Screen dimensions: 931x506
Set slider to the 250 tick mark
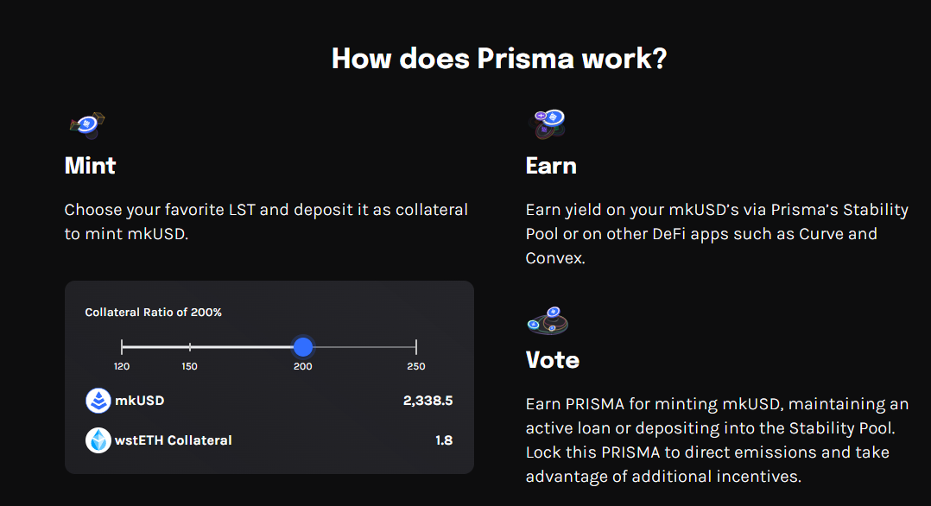(416, 347)
